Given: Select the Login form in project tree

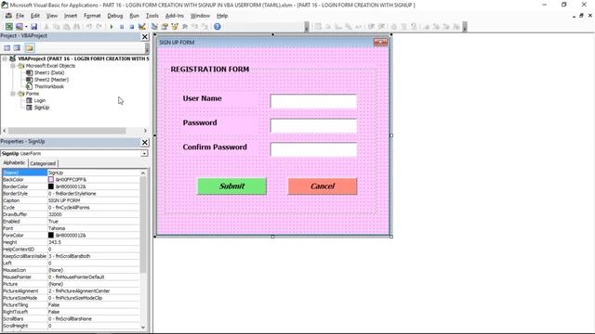Looking at the screenshot, I should [x=39, y=101].
